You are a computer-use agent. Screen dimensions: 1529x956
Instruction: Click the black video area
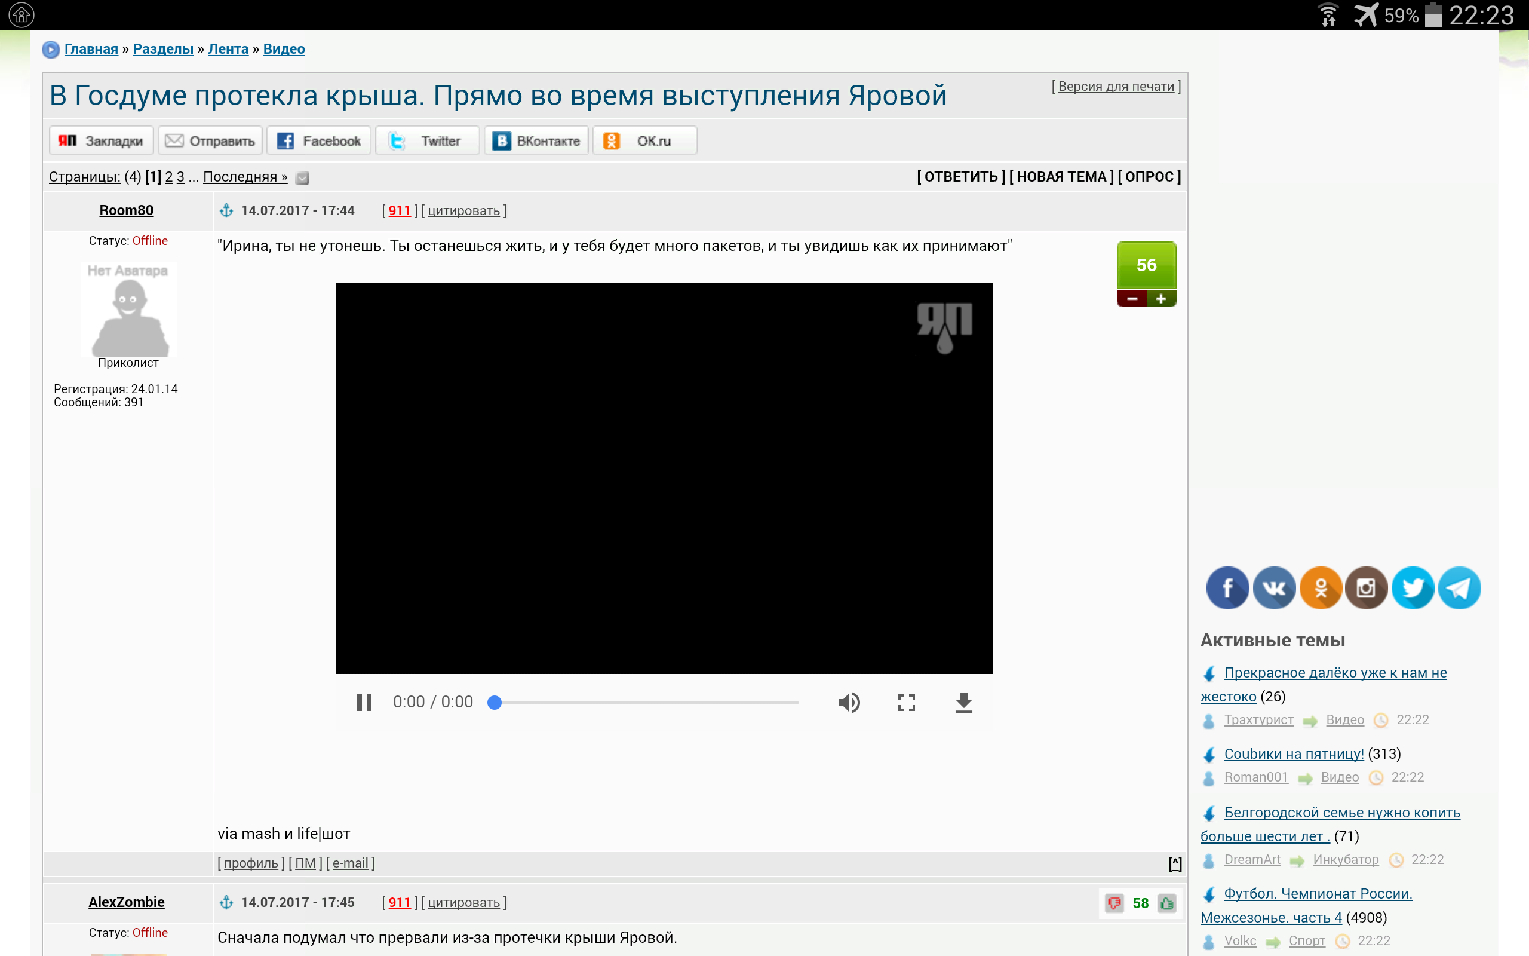pos(664,479)
